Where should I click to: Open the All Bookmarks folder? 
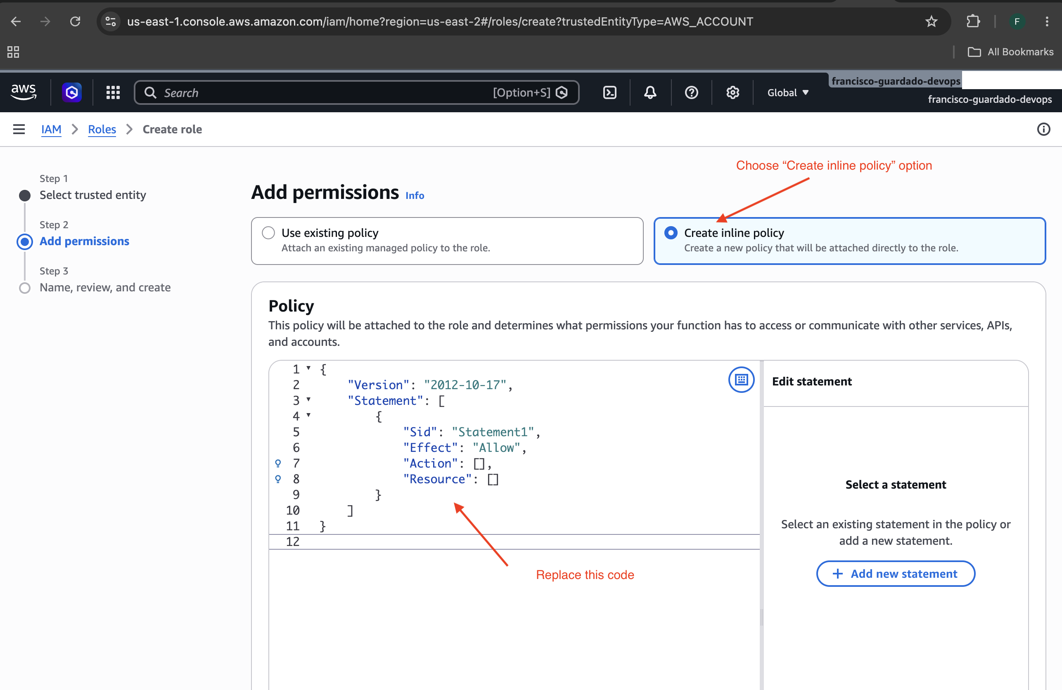(x=1010, y=52)
